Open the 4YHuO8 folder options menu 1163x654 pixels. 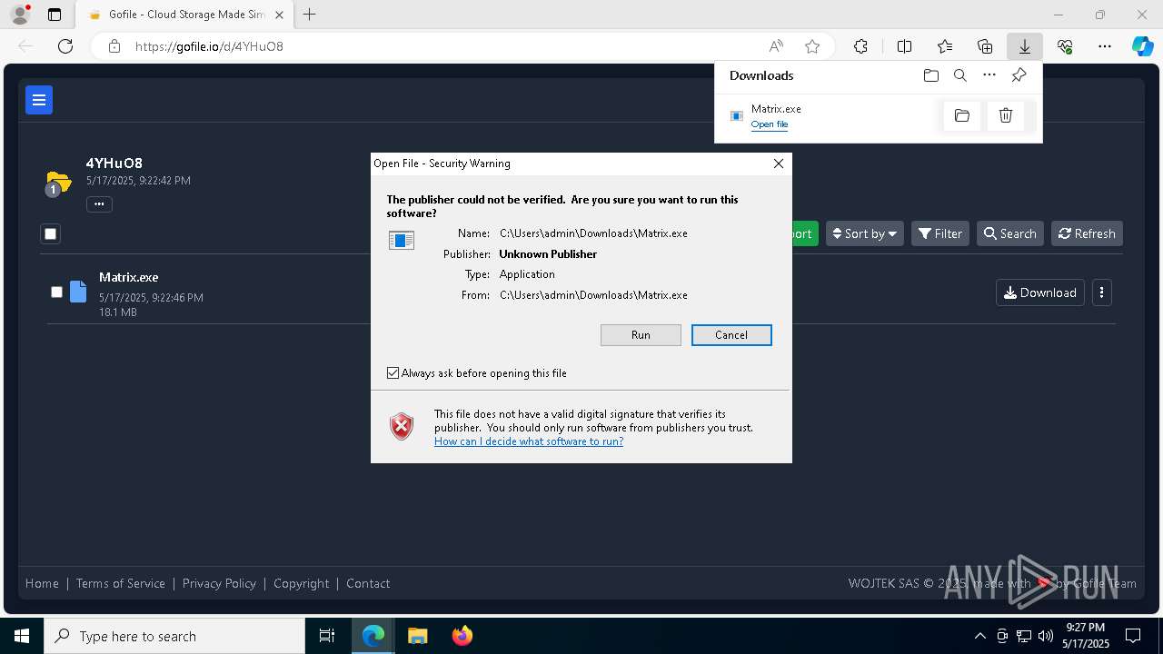click(99, 203)
